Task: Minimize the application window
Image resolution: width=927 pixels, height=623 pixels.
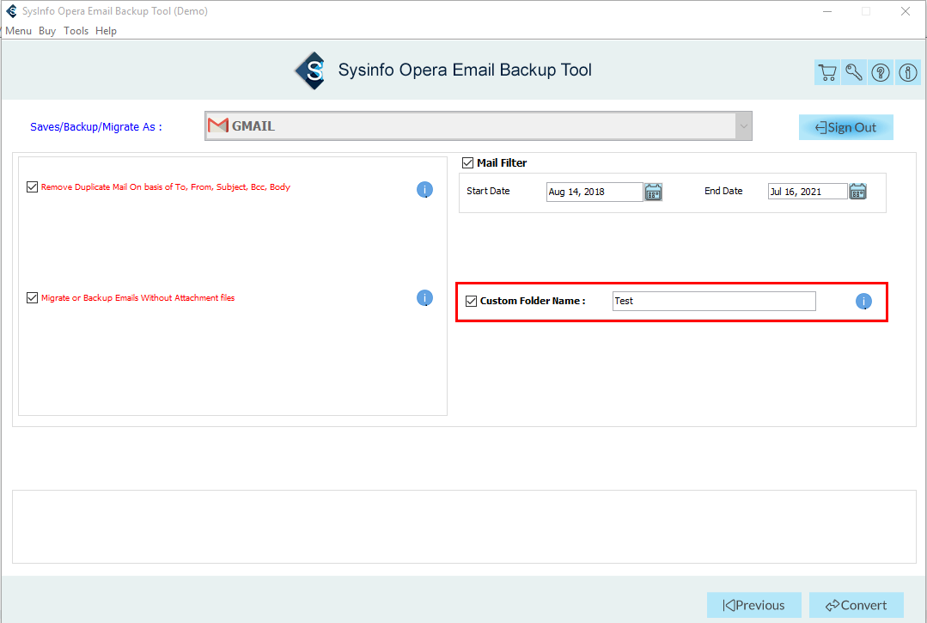Action: (827, 11)
